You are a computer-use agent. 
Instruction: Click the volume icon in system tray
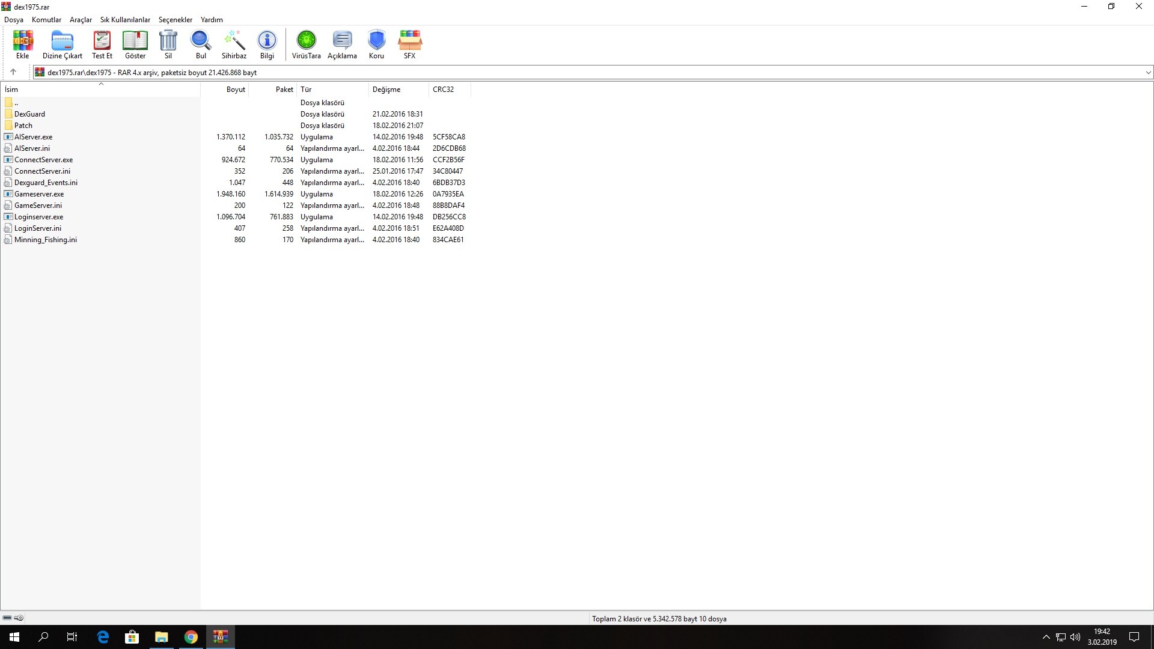[x=1075, y=637]
